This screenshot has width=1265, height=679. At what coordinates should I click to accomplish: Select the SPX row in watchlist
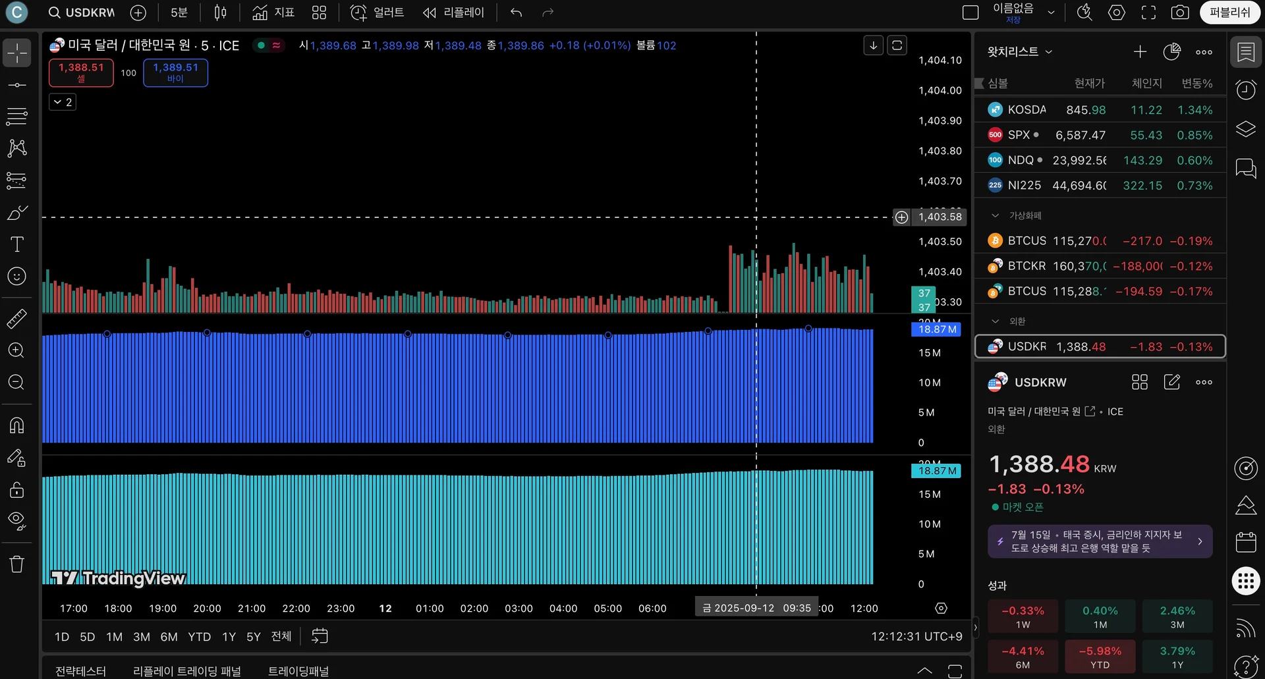(x=1100, y=135)
